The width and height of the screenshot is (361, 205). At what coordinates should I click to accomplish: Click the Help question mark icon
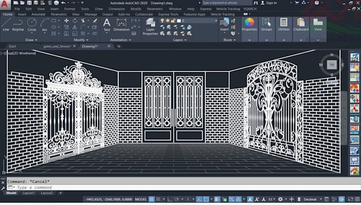tap(317, 3)
